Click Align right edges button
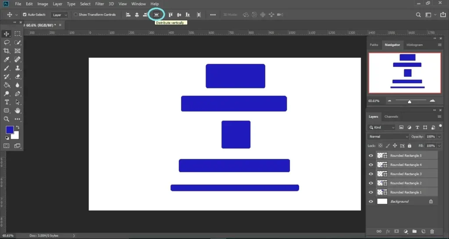Viewport: 449px width, 239px height. coord(145,14)
